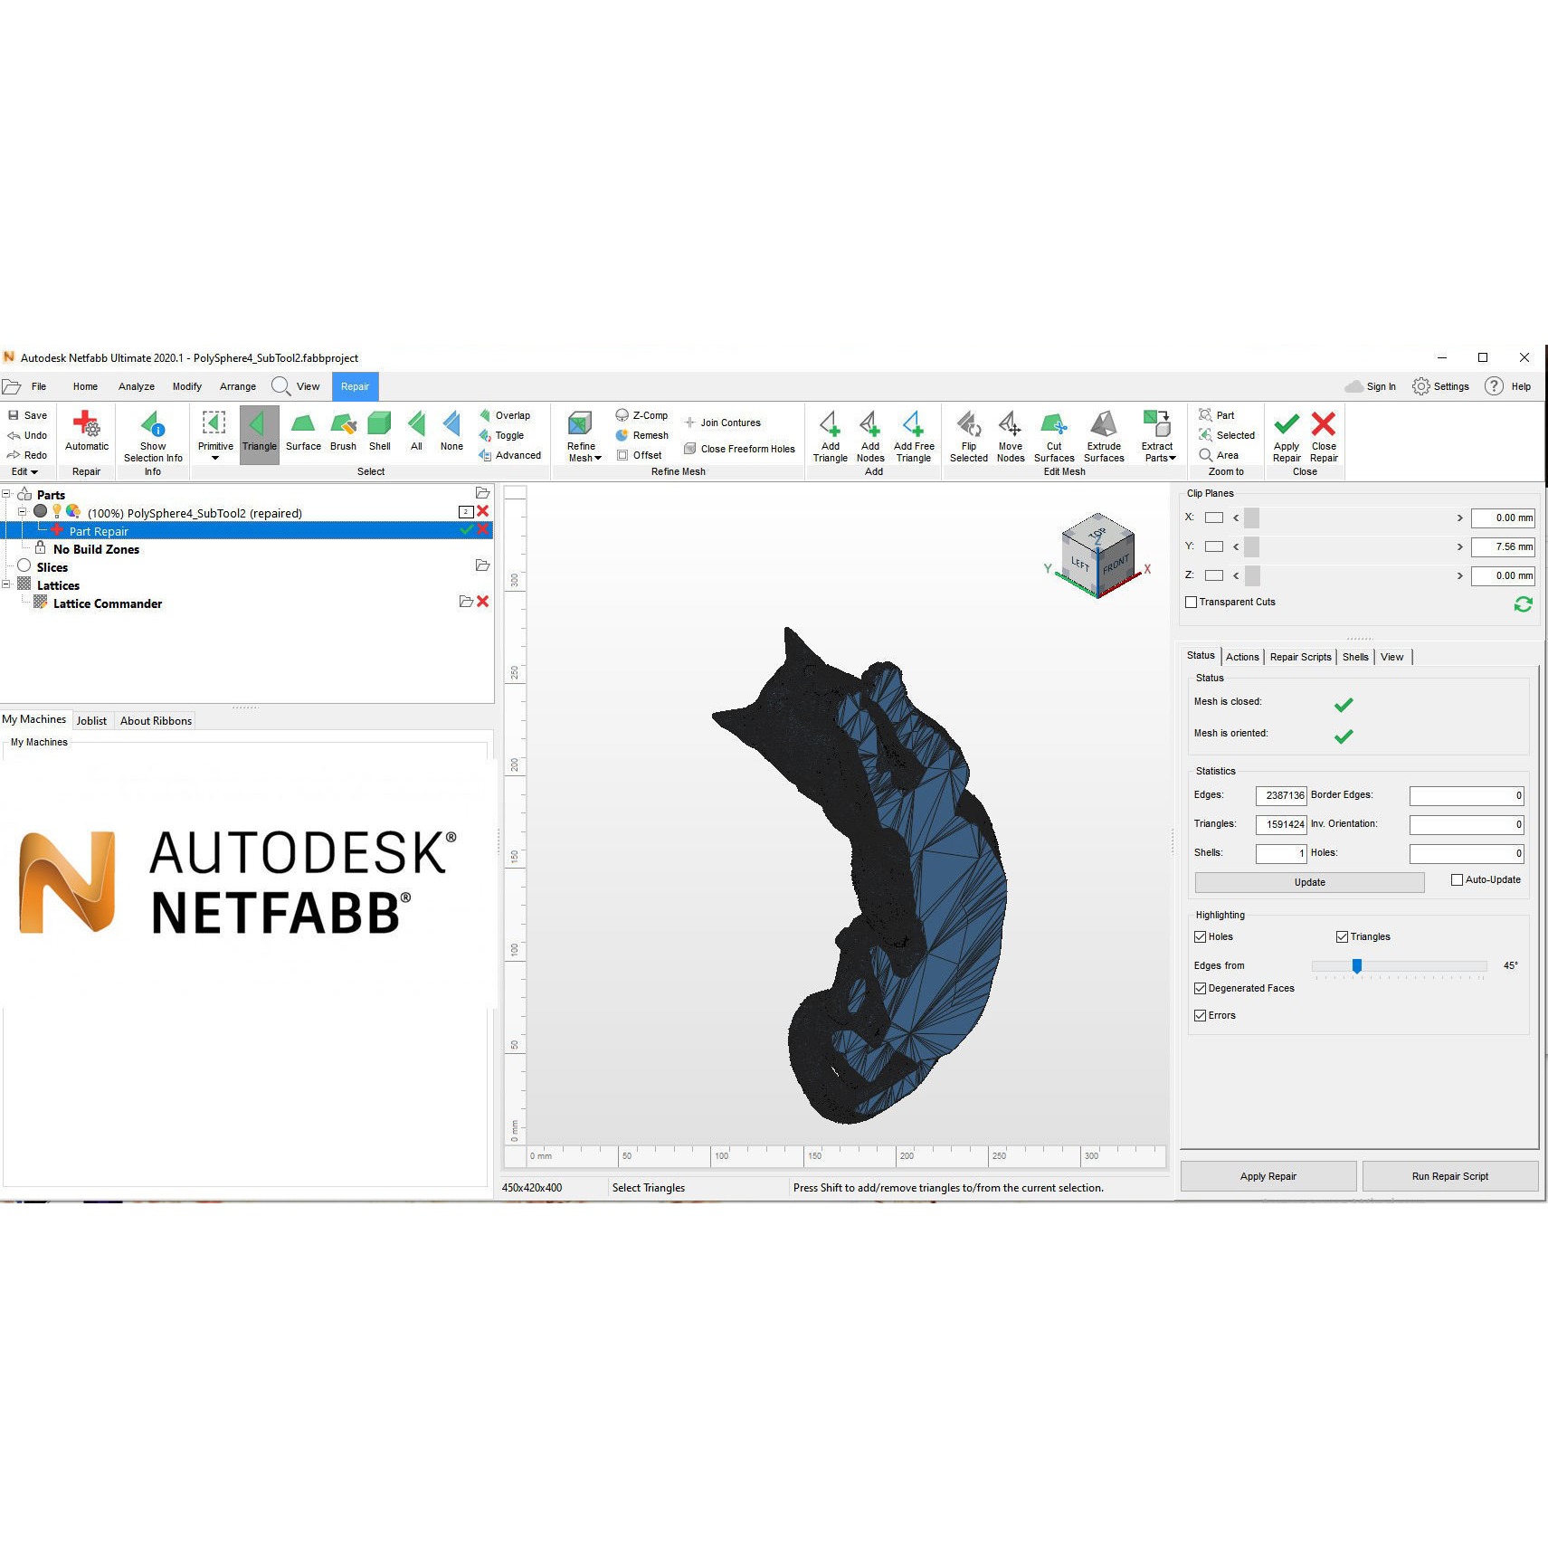
Task: Click Run Repair Script button
Action: [x=1449, y=1176]
